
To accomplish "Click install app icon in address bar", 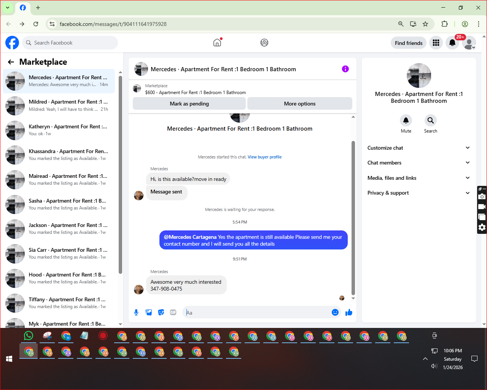I will pos(413,24).
